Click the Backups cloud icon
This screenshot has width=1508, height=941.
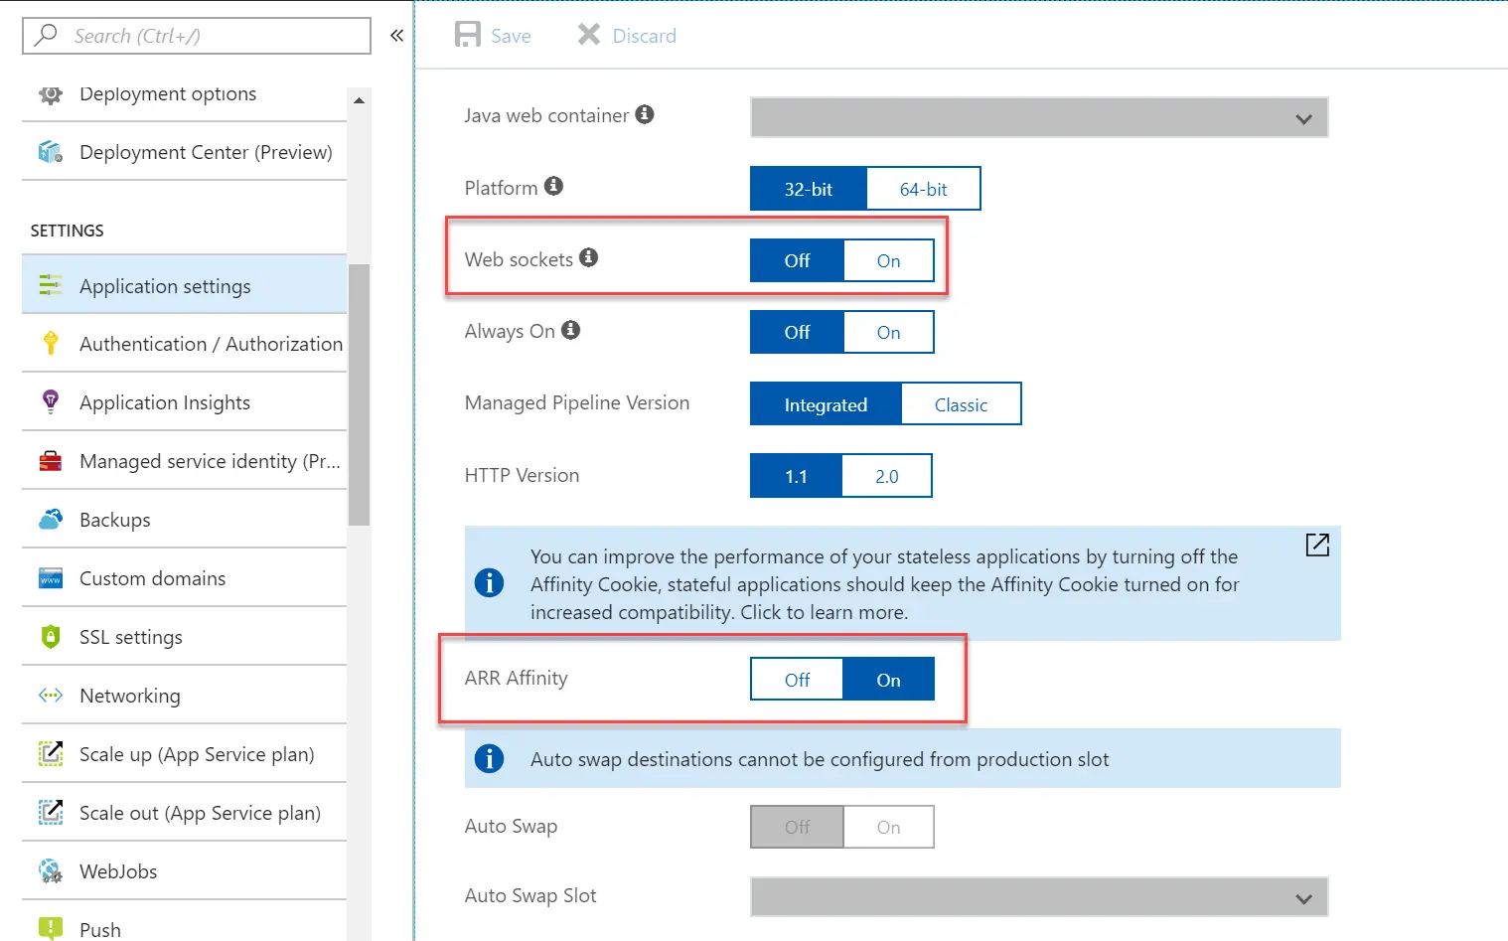point(50,520)
